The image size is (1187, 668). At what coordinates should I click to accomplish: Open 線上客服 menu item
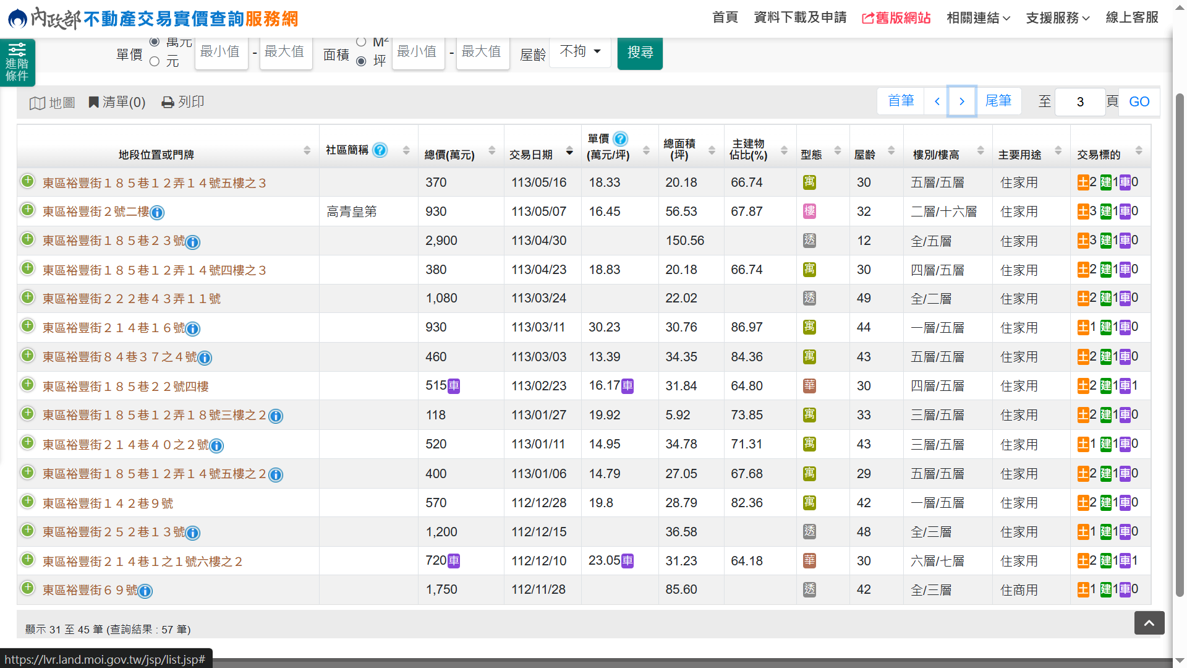click(x=1132, y=17)
